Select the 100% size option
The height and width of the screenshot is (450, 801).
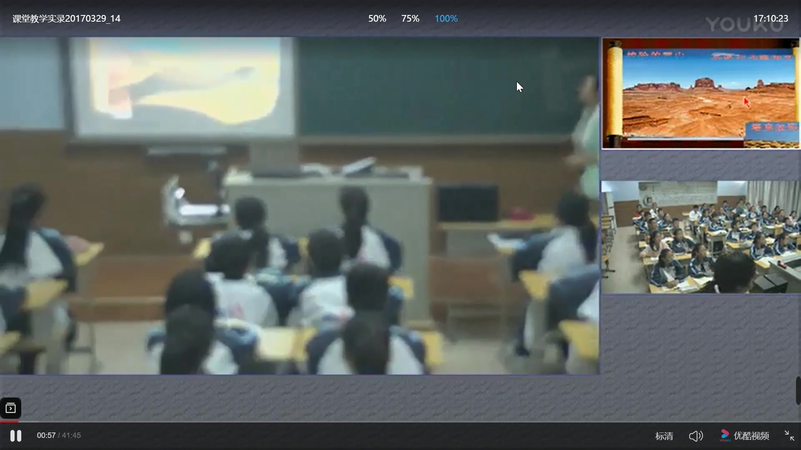[x=446, y=19]
